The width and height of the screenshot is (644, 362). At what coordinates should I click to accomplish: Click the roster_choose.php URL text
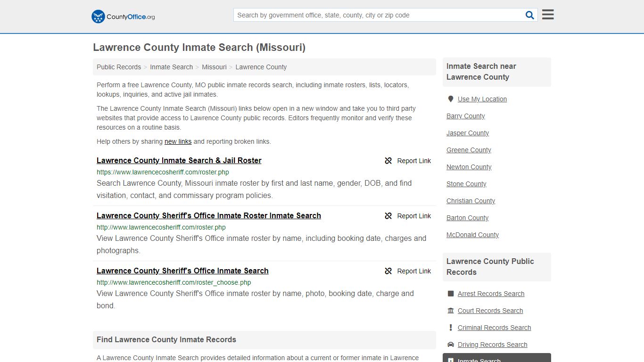[173, 282]
